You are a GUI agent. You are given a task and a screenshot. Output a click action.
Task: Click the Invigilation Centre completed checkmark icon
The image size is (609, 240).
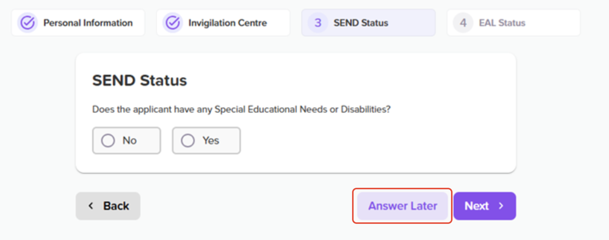(173, 23)
